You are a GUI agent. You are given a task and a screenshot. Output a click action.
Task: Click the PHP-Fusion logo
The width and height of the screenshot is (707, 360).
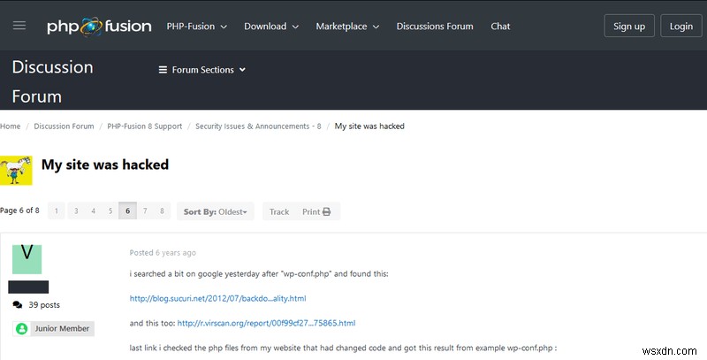pyautogui.click(x=99, y=27)
